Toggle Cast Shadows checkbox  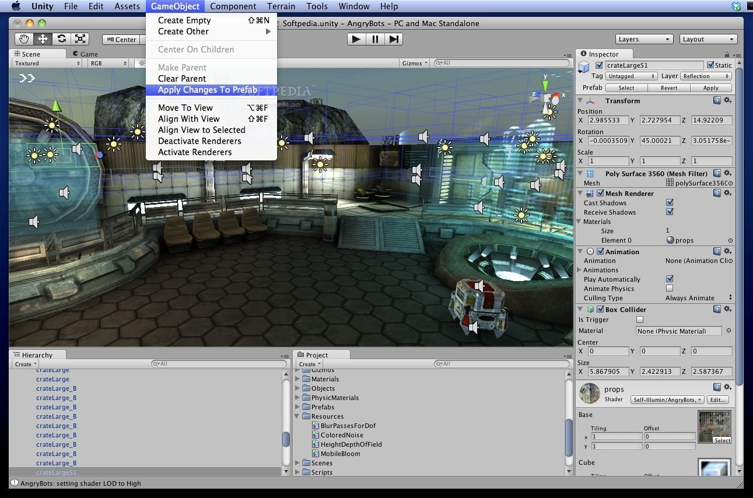[670, 203]
